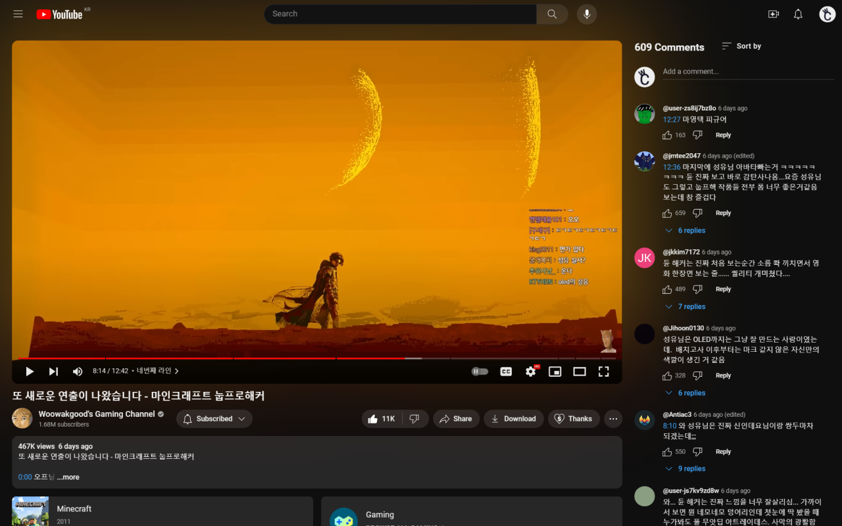842x526 pixels.
Task: Click the Create icon in the top bar
Action: (774, 14)
